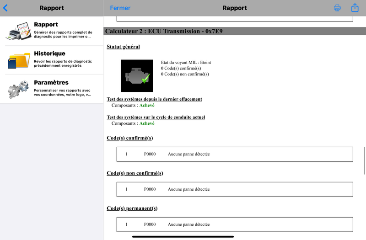
Task: Tap the engine MIL status icon
Action: click(x=137, y=76)
